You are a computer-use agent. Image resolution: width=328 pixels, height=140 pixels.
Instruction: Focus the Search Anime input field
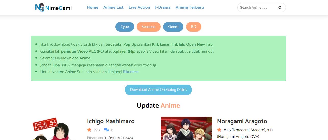pyautogui.click(x=257, y=8)
